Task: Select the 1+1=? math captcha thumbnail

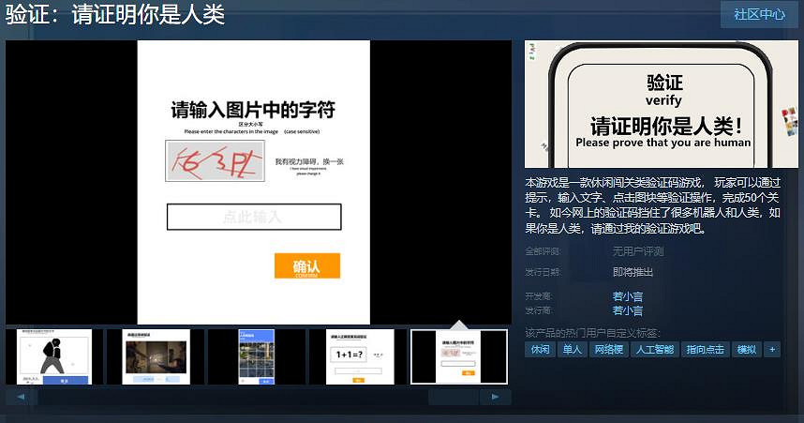Action: 358,356
